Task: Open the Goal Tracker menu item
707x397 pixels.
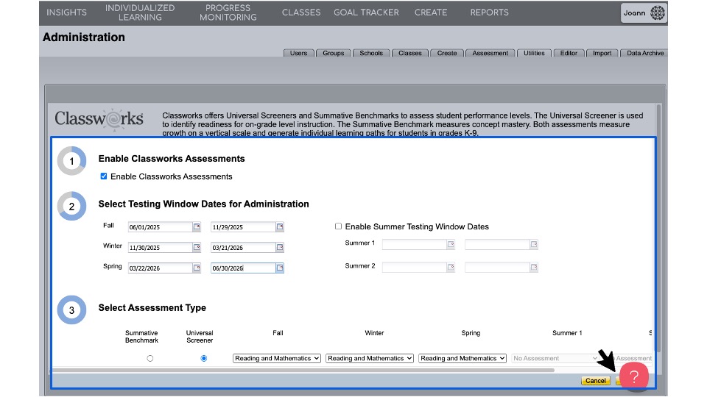Action: (366, 12)
